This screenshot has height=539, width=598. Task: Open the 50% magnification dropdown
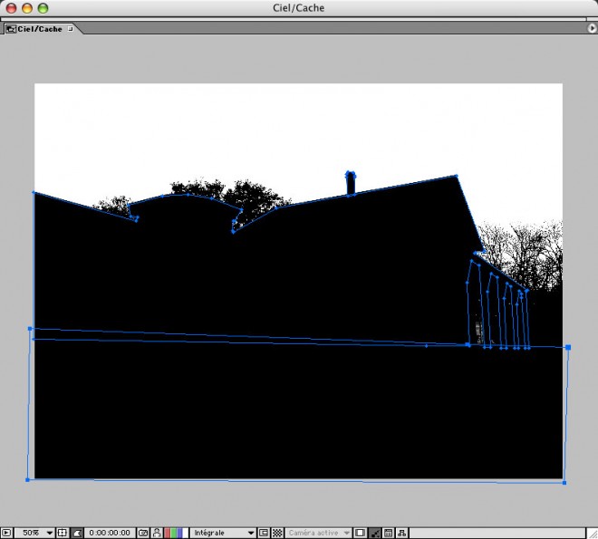(36, 533)
